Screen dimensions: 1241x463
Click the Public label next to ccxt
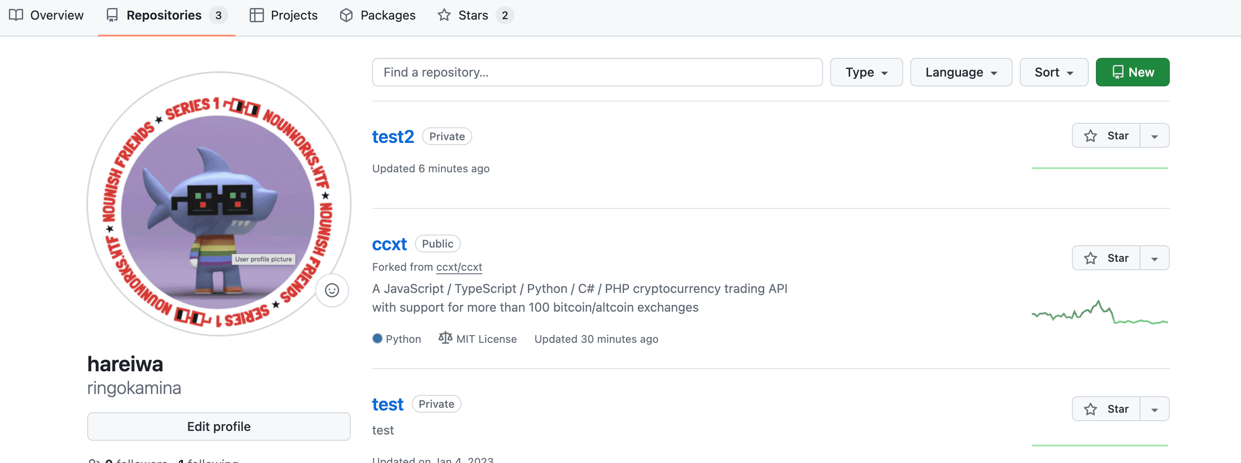438,244
